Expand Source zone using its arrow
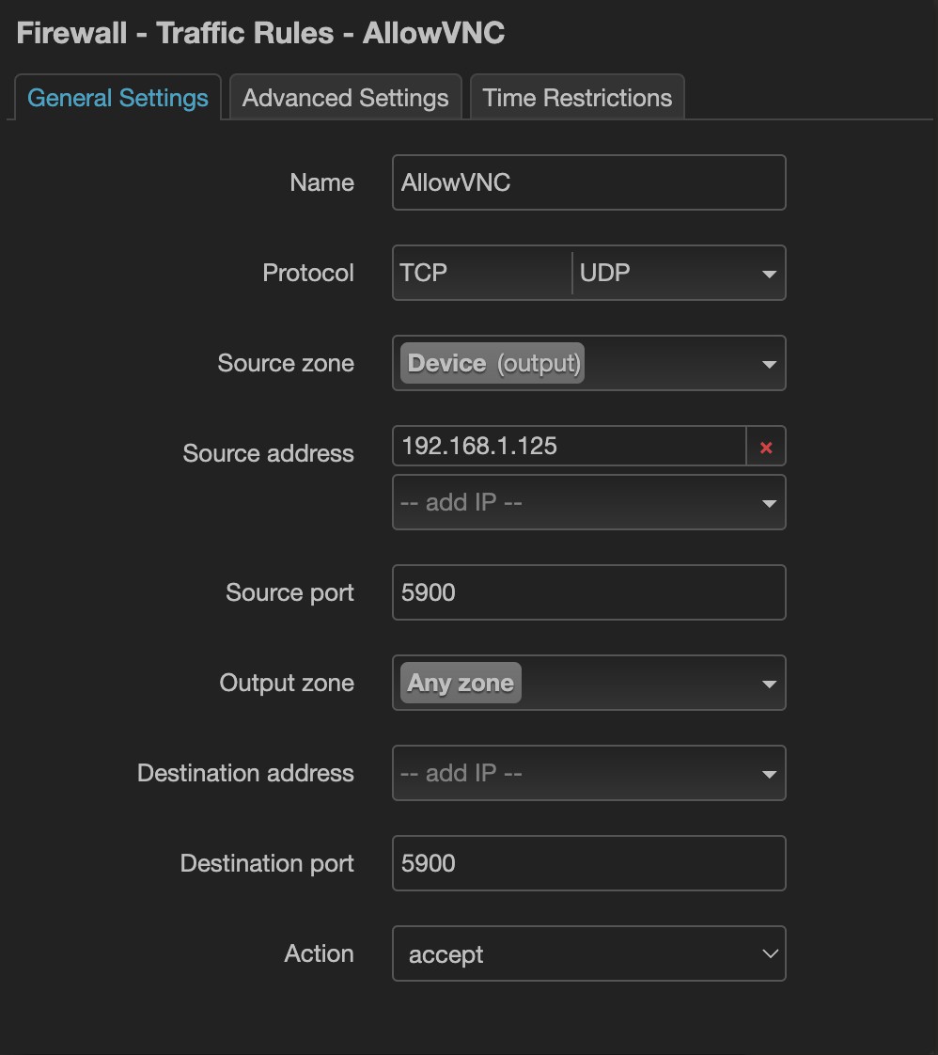The width and height of the screenshot is (938, 1055). pos(769,364)
